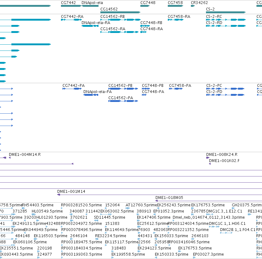This screenshot has height=259, width=262.
Task: Click transcript CG14562-RB
Action: (x=112, y=17)
